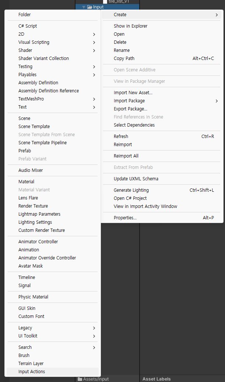Screen dimensions: 225x382
Task: Select Shader Variant Collection
Action: click(53, 58)
